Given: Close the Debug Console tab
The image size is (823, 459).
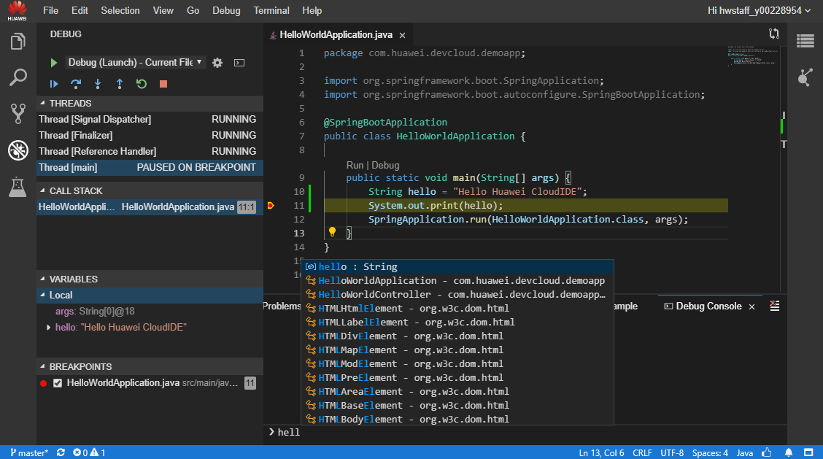Looking at the screenshot, I should [x=751, y=306].
